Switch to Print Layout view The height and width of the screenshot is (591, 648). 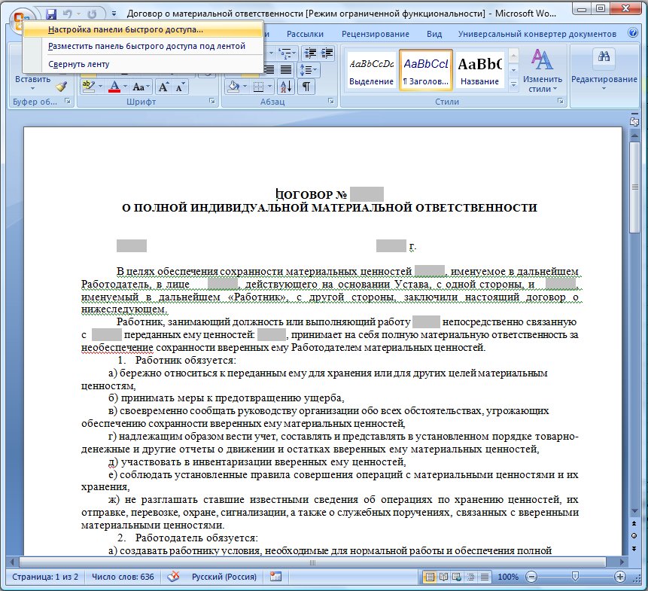point(430,577)
